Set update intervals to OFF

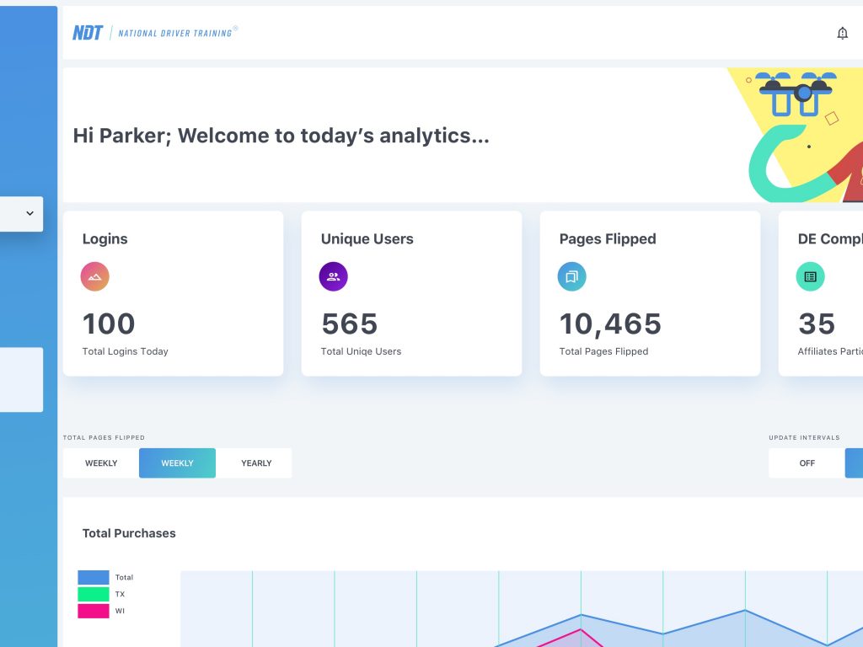(807, 463)
